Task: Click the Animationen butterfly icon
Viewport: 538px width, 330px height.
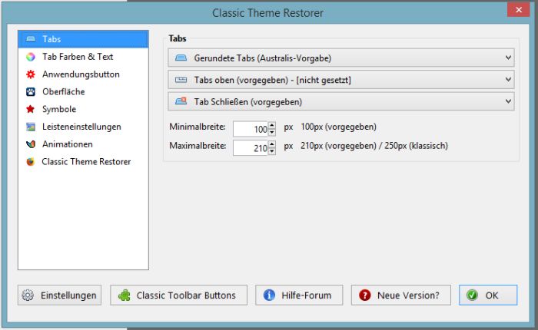Action: pos(31,144)
